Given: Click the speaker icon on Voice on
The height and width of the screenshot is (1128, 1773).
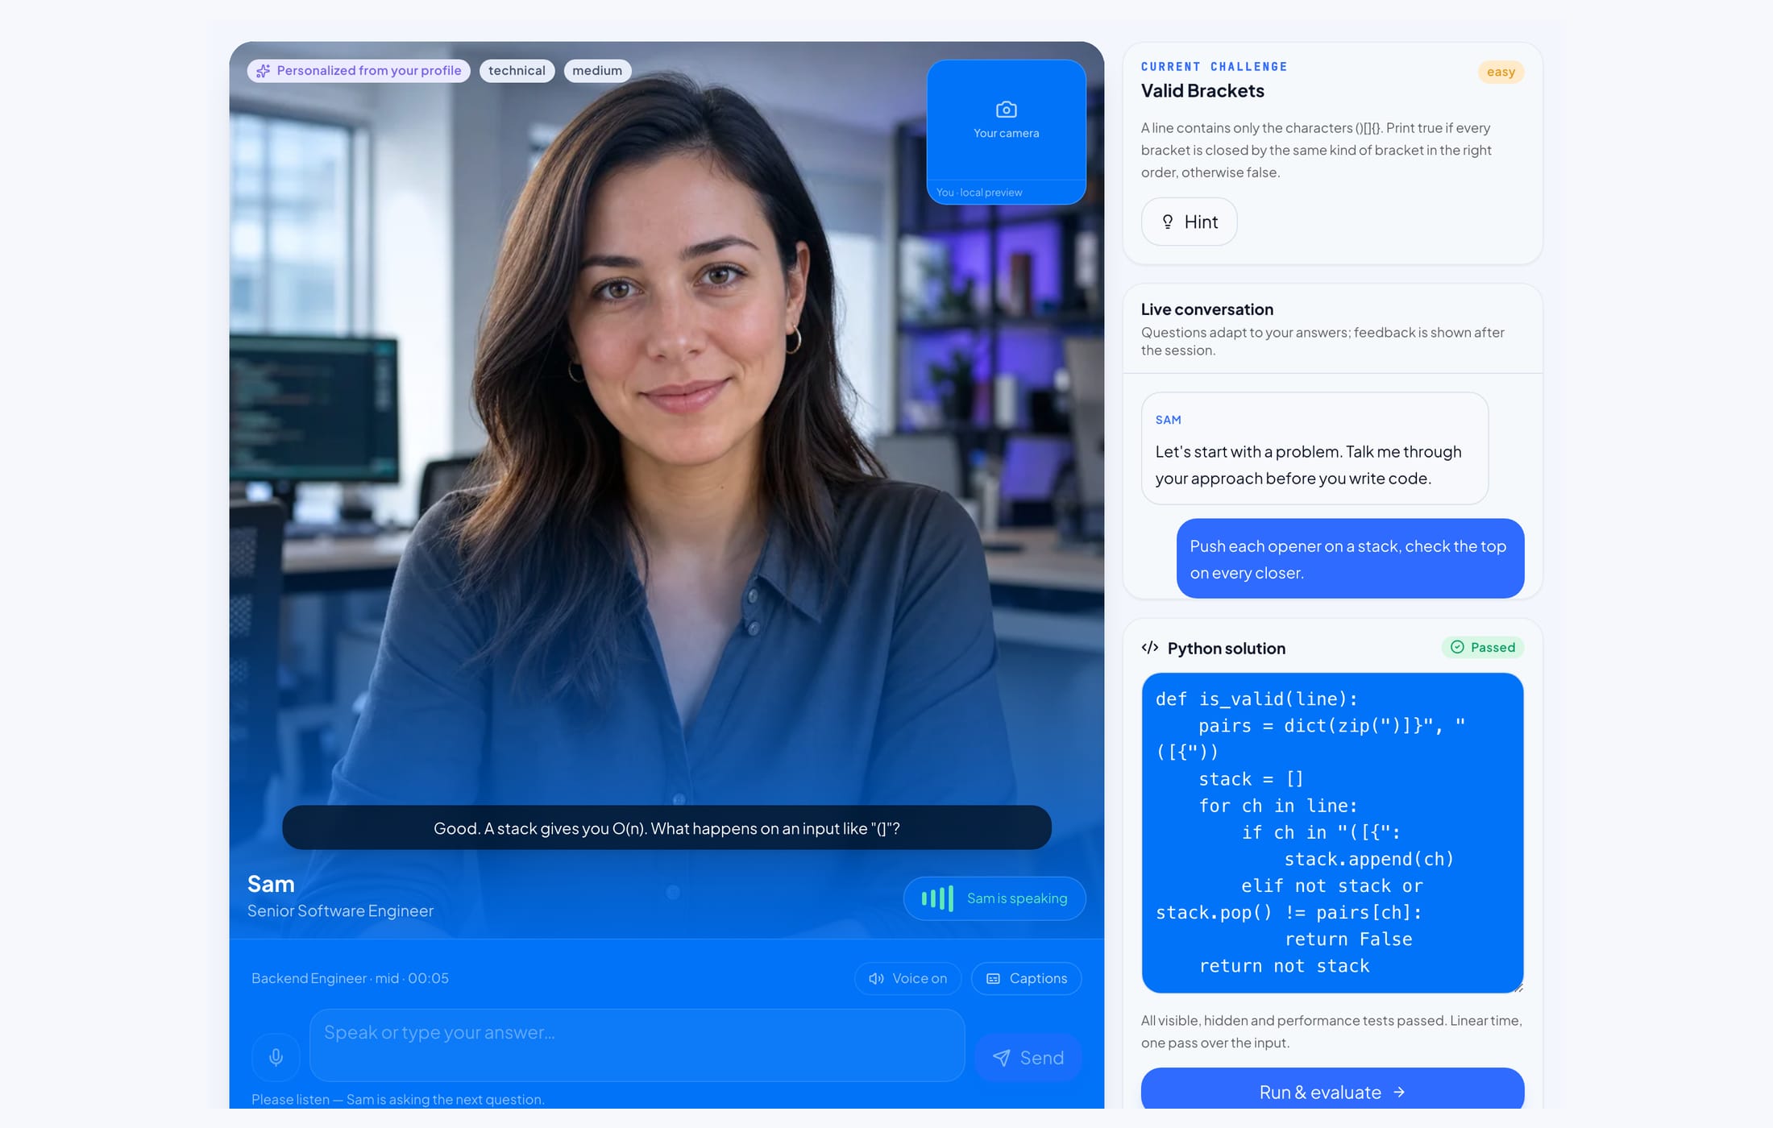Looking at the screenshot, I should pos(876,978).
